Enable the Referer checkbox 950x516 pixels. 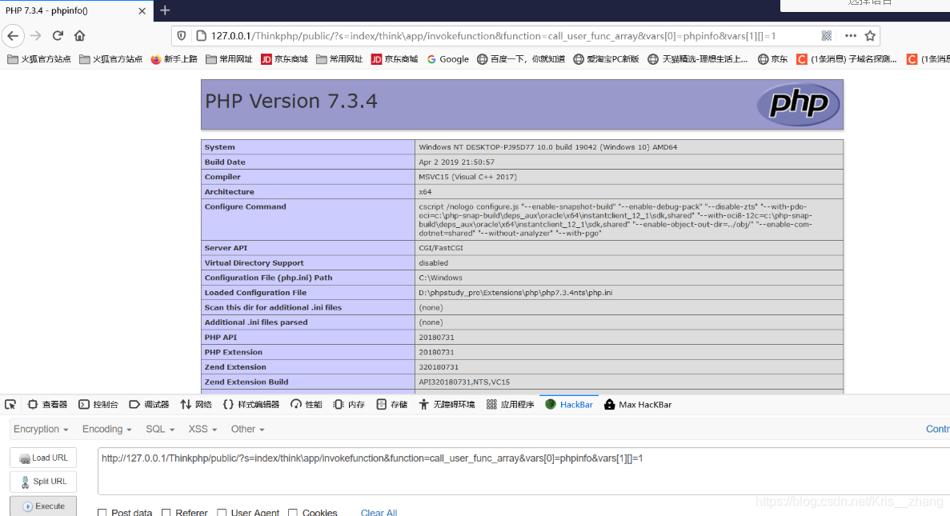(166, 513)
